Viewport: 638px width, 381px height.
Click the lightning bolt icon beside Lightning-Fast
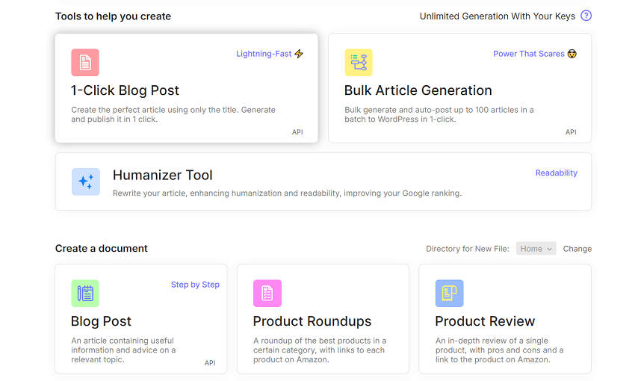pyautogui.click(x=299, y=54)
